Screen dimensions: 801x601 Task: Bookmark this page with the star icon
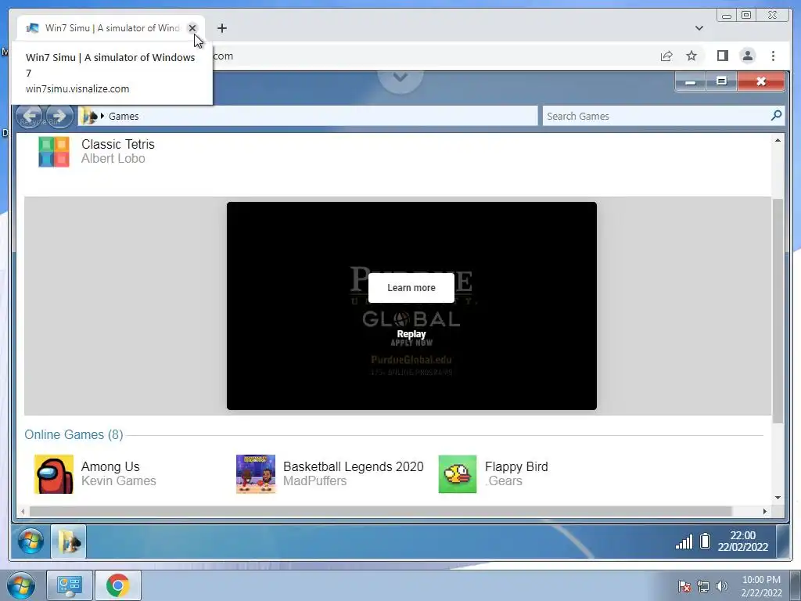click(691, 56)
